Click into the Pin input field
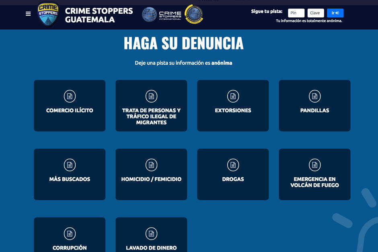The width and height of the screenshot is (378, 252). [296, 13]
